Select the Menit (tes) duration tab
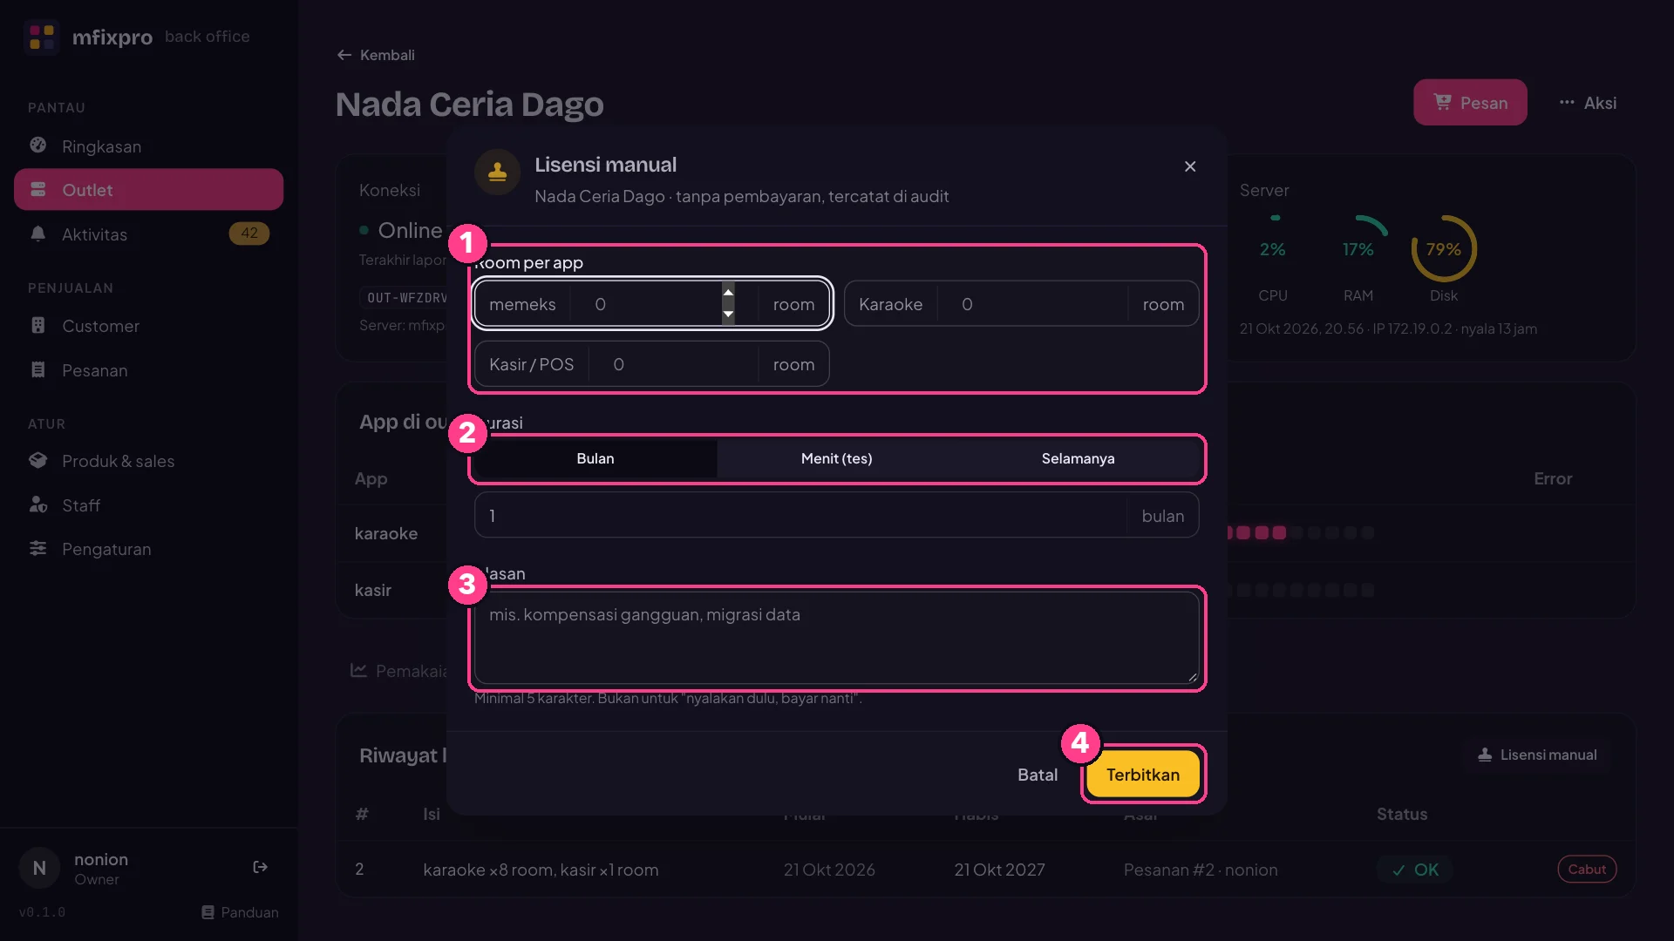Image resolution: width=1674 pixels, height=941 pixels. pos(836,458)
